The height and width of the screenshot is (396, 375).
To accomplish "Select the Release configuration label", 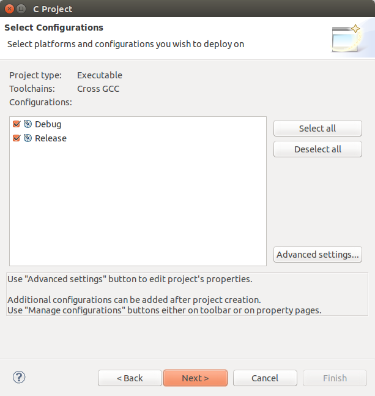I will (51, 138).
